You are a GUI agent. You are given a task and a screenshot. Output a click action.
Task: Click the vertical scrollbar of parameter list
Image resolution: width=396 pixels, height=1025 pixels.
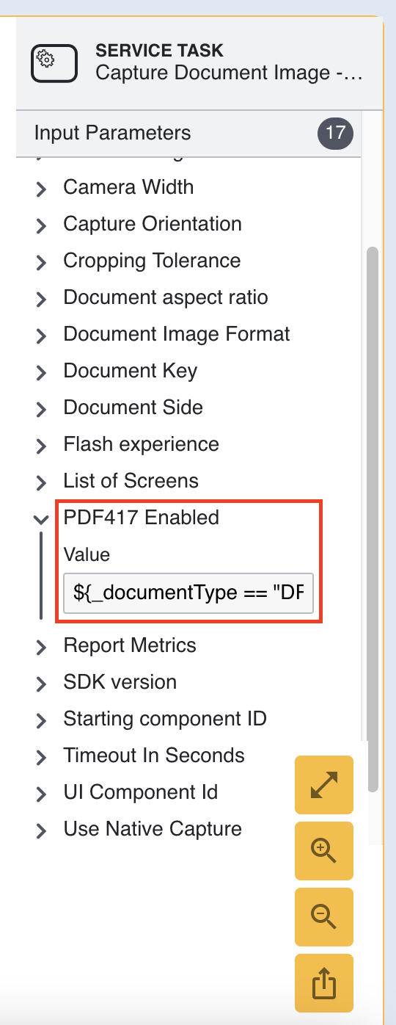(x=373, y=519)
